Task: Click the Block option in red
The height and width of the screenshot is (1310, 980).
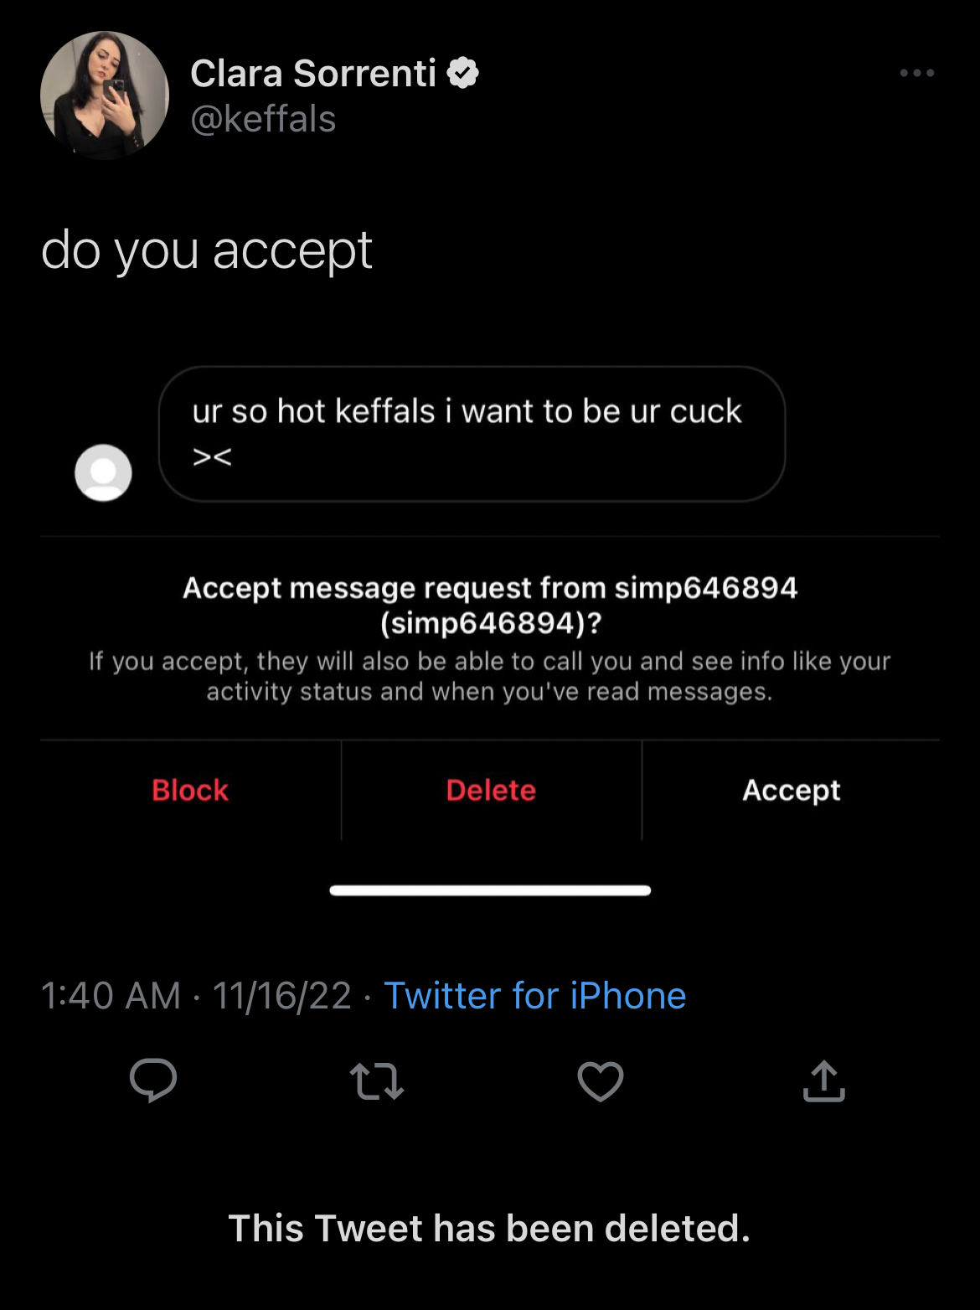Action: 190,790
